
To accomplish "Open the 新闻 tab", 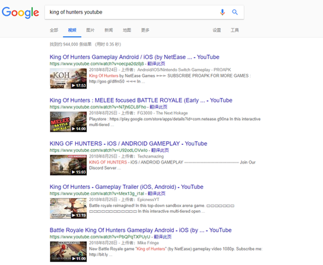I will (109, 30).
